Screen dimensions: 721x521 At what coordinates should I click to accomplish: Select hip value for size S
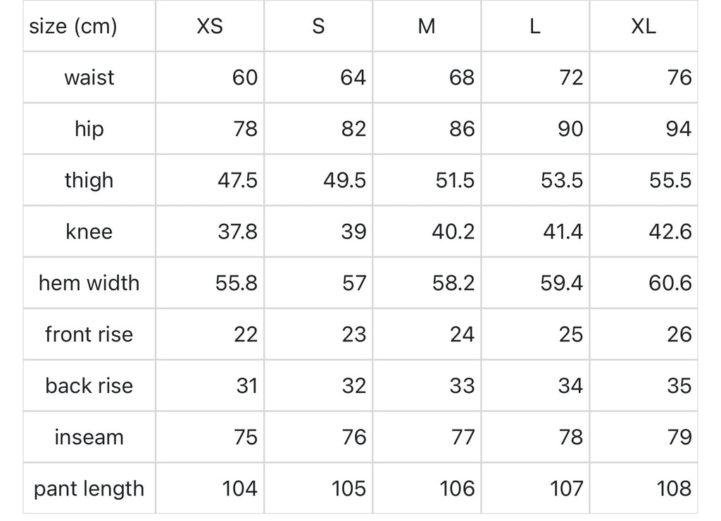pos(353,129)
